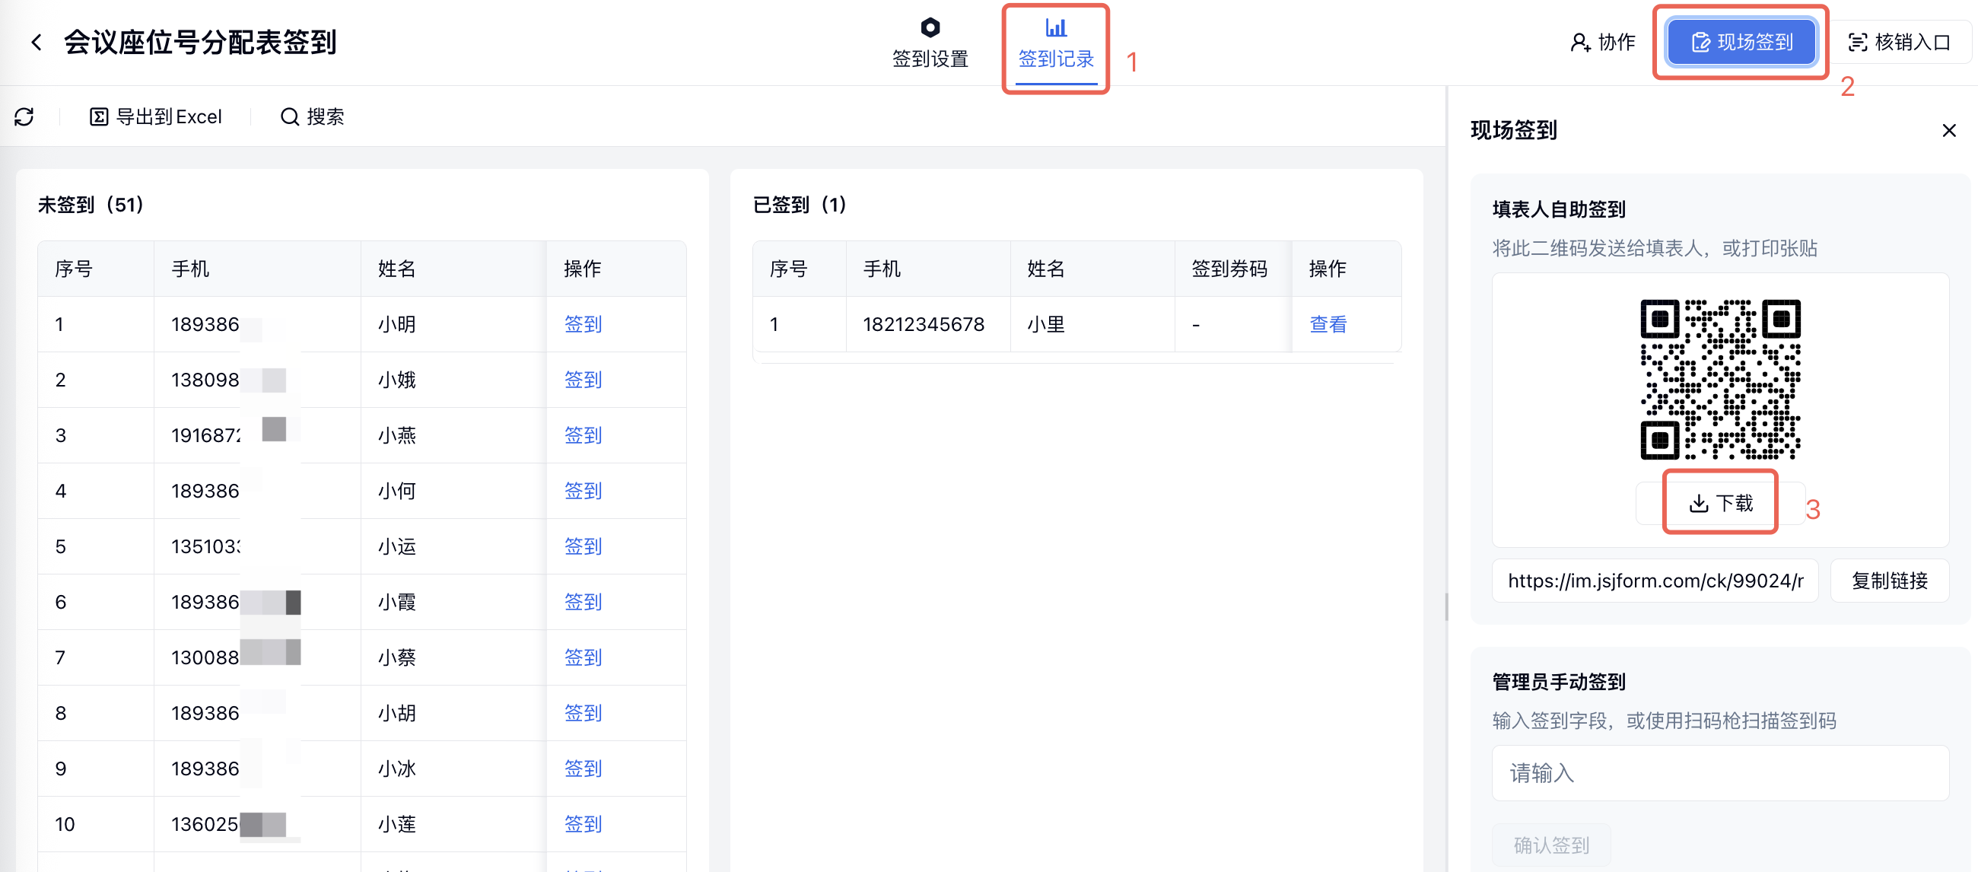The width and height of the screenshot is (1978, 872).
Task: Refresh the check-in records list
Action: pyautogui.click(x=24, y=116)
